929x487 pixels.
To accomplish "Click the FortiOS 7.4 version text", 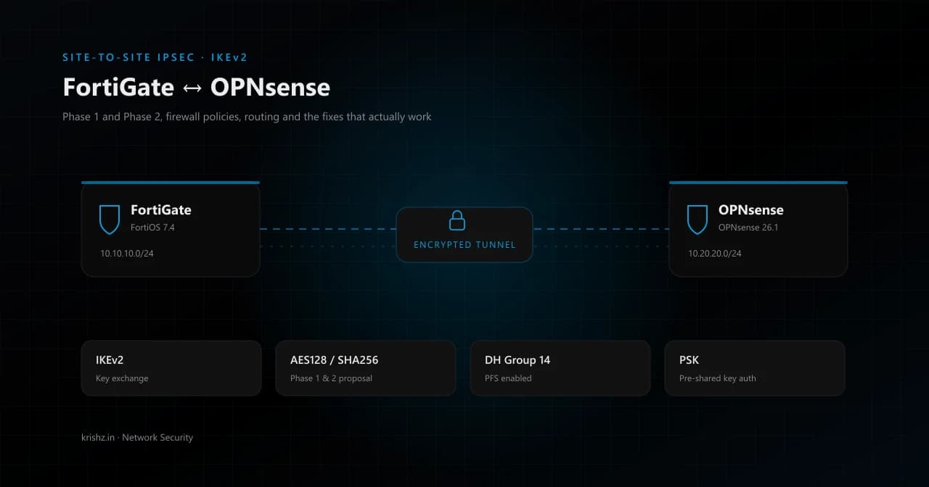I will tap(152, 228).
